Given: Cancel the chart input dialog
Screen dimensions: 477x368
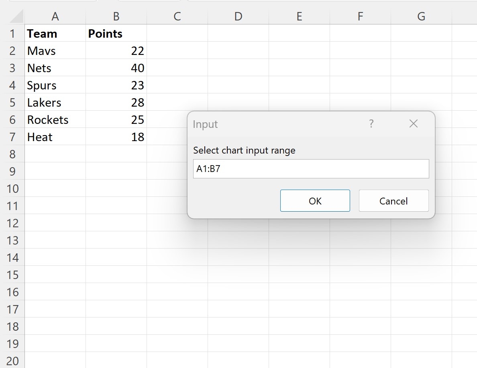Looking at the screenshot, I should click(393, 200).
